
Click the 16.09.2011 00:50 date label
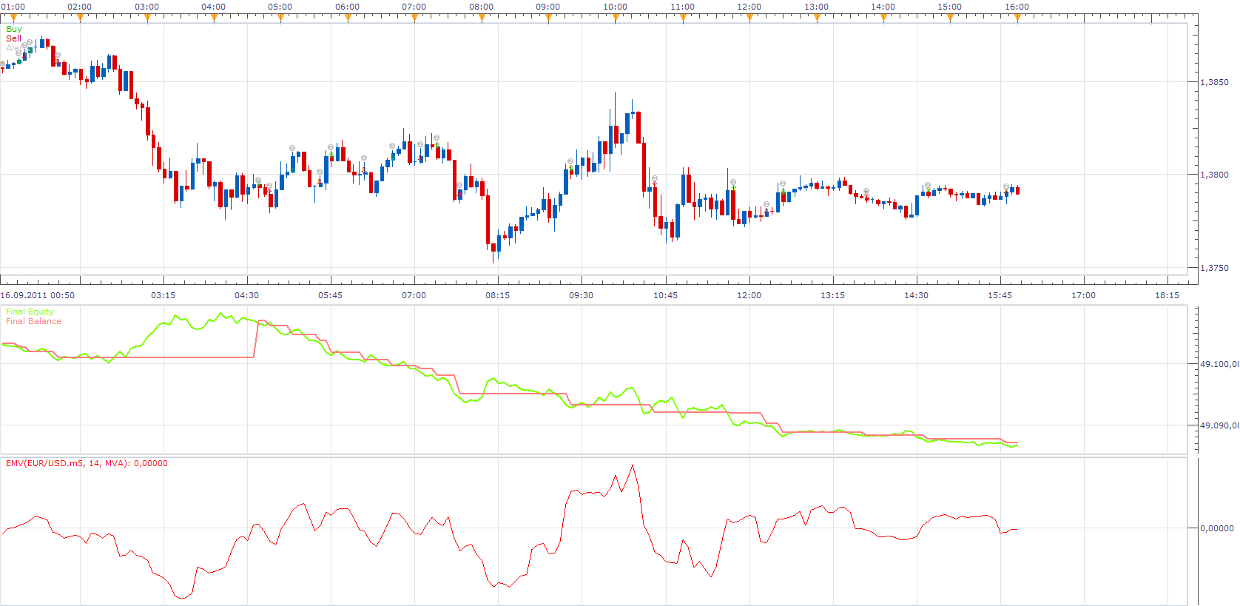(x=37, y=295)
